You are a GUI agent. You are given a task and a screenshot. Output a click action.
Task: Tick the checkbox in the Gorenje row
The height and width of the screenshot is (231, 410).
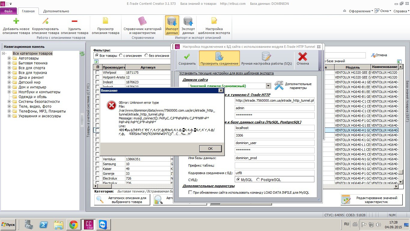point(97,174)
